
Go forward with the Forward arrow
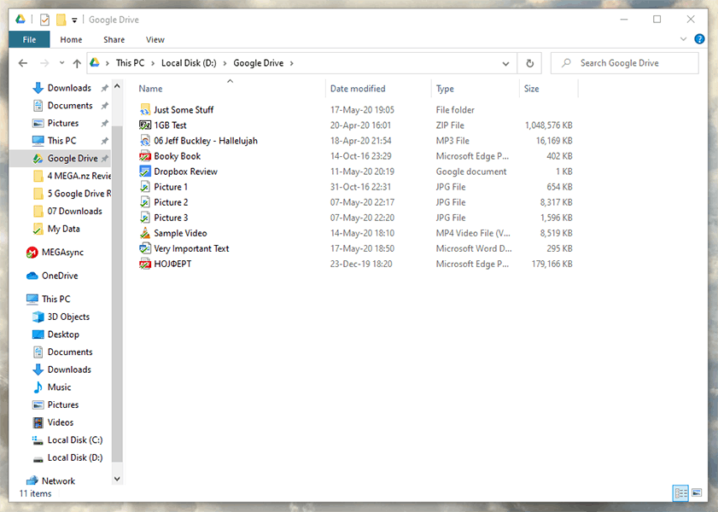point(44,63)
